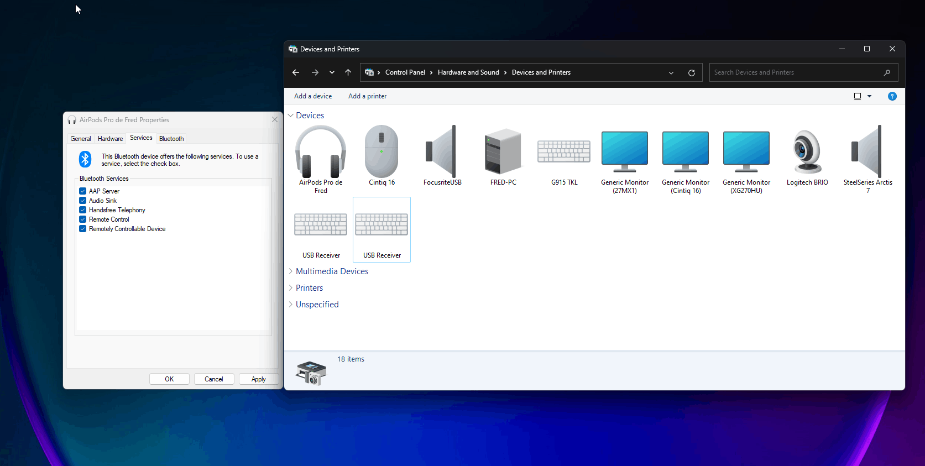Select the Generic Monitor (27MX1) icon

(x=625, y=152)
